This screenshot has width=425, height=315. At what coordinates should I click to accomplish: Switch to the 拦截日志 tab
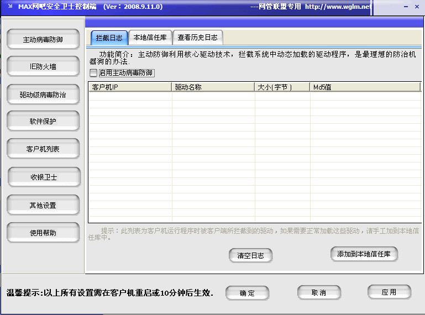109,38
